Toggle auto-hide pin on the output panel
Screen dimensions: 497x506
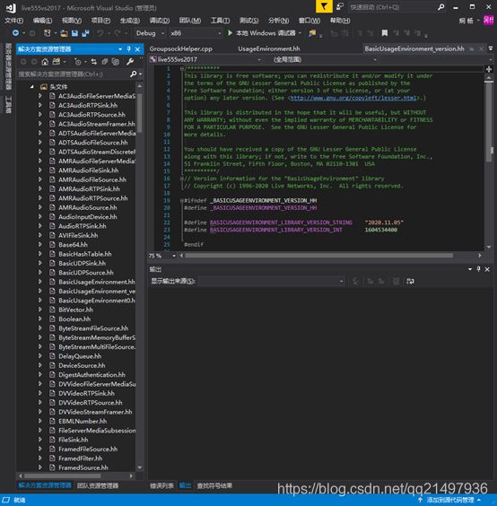coord(478,269)
